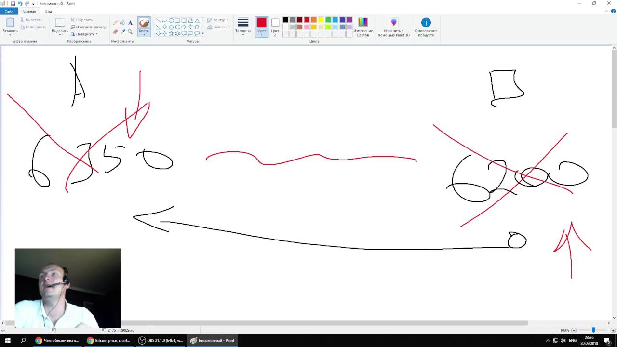Expand the shapes gallery more arrow
This screenshot has height=347, width=617.
click(x=203, y=33)
